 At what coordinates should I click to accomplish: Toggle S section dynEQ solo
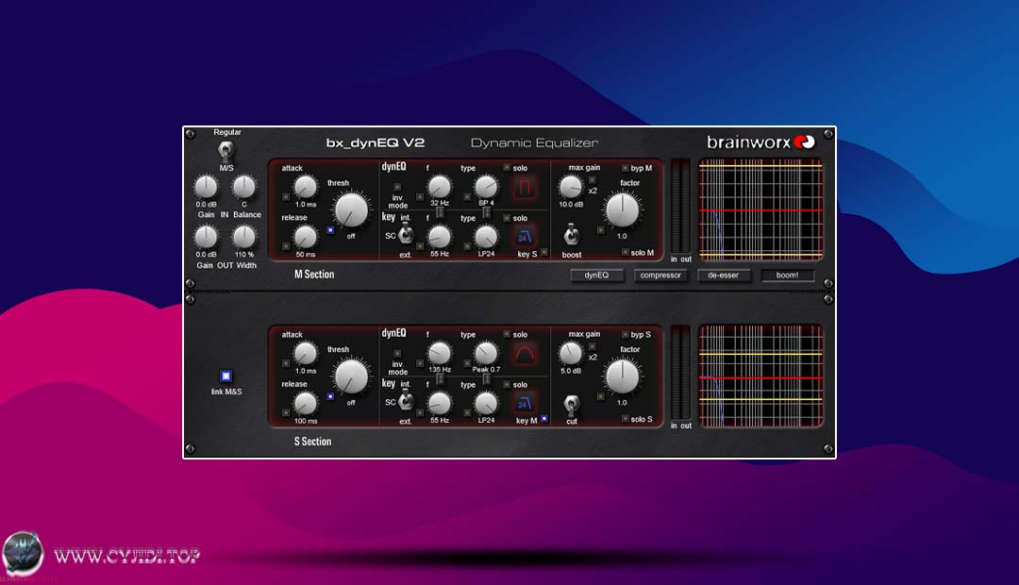(507, 334)
